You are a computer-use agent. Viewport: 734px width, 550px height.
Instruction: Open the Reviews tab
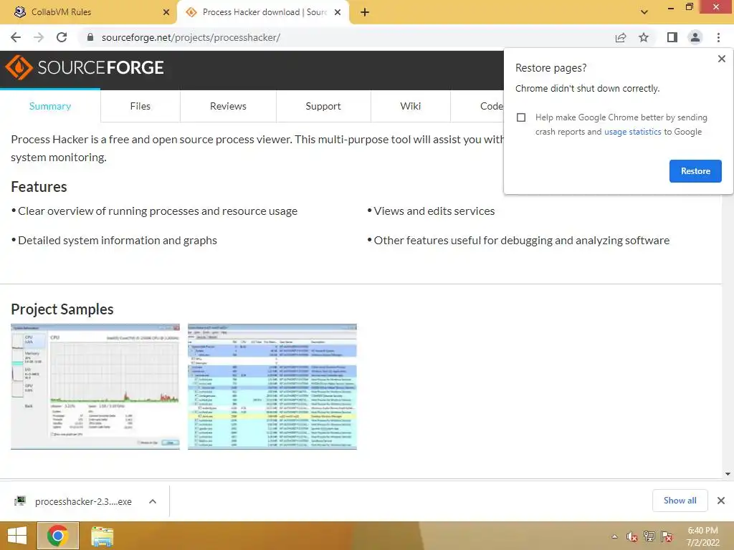point(228,106)
